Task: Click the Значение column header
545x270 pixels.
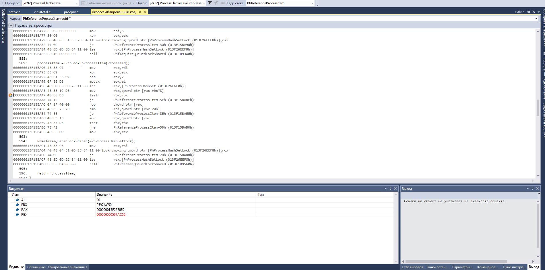Action: coord(176,195)
